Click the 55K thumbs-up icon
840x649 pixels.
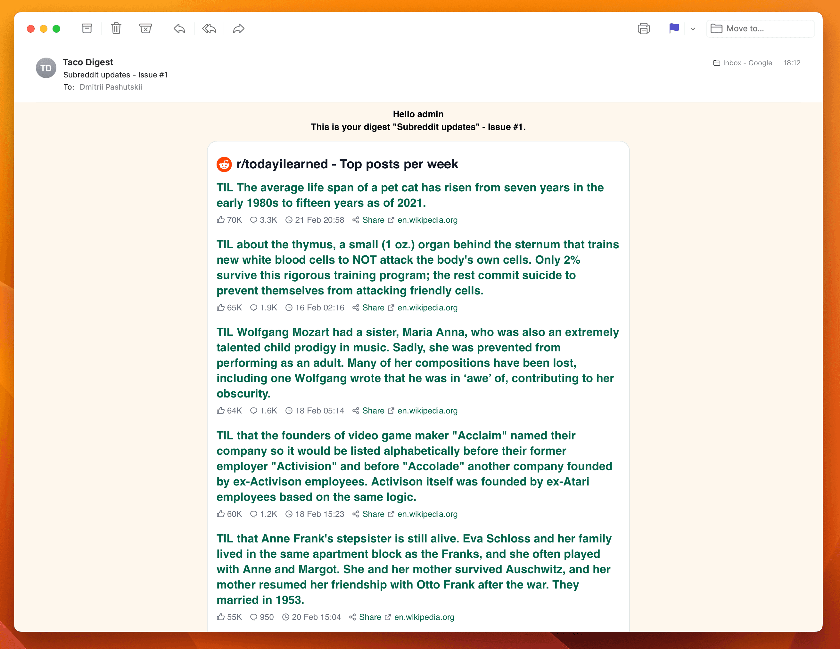[221, 617]
